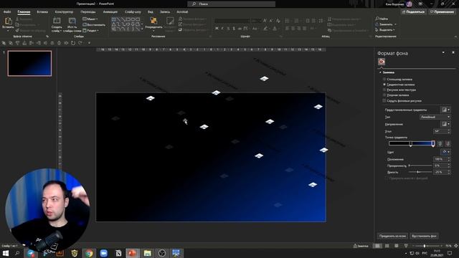Click the Поиск search box in the title bar
The width and height of the screenshot is (459, 258).
click(x=231, y=4)
